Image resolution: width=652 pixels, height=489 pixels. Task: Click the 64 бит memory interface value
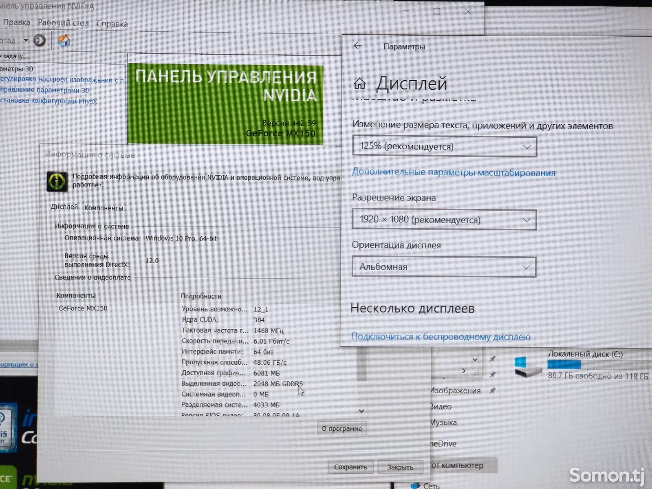[263, 352]
